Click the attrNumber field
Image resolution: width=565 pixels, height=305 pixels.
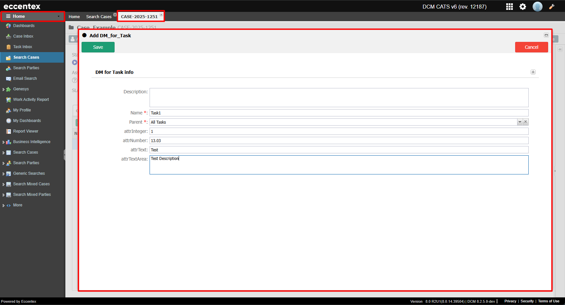pos(339,140)
